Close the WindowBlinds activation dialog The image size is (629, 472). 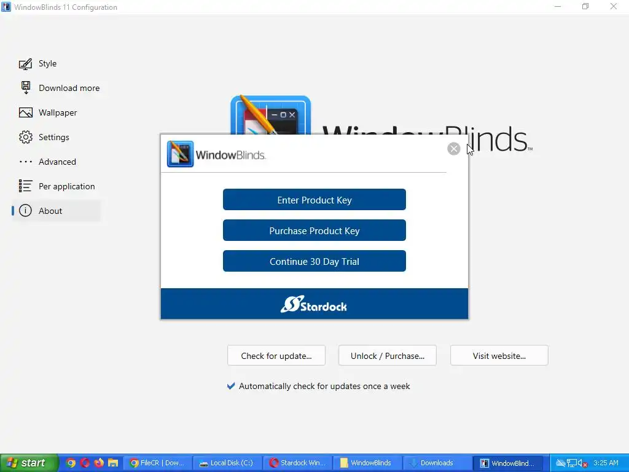454,149
